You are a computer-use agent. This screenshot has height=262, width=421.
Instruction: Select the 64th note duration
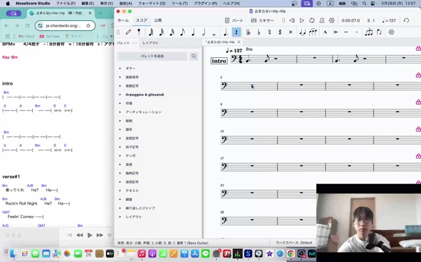(x=151, y=32)
